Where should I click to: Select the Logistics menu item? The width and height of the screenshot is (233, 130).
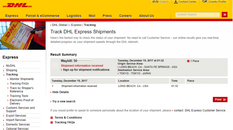[x=74, y=16]
